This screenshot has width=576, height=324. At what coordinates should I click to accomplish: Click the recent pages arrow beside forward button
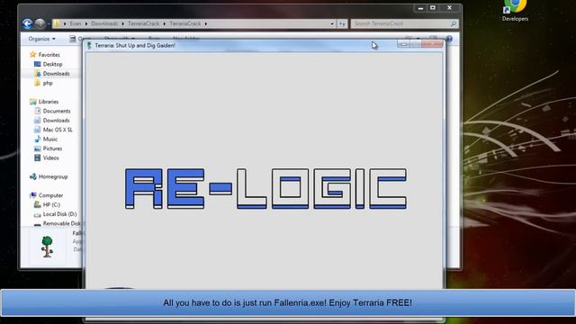(x=49, y=24)
